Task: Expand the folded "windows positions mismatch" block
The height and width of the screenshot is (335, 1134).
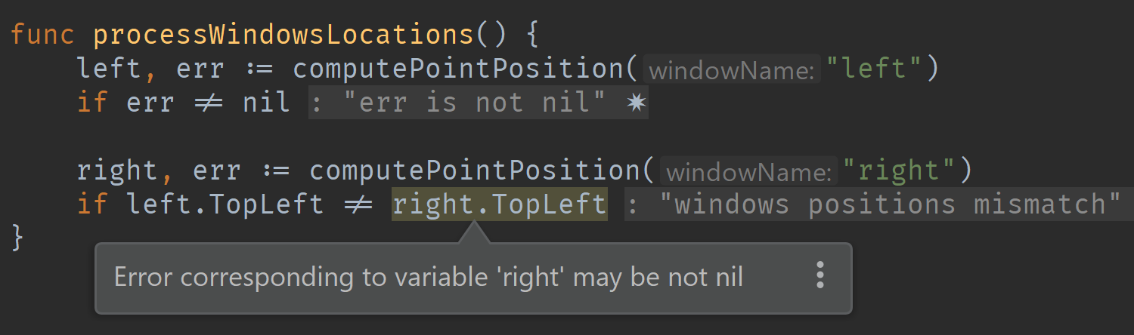Action: 879,204
